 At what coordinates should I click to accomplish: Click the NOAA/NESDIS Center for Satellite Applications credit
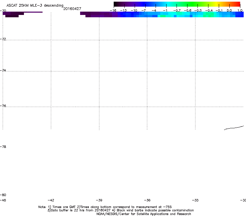click(144, 214)
